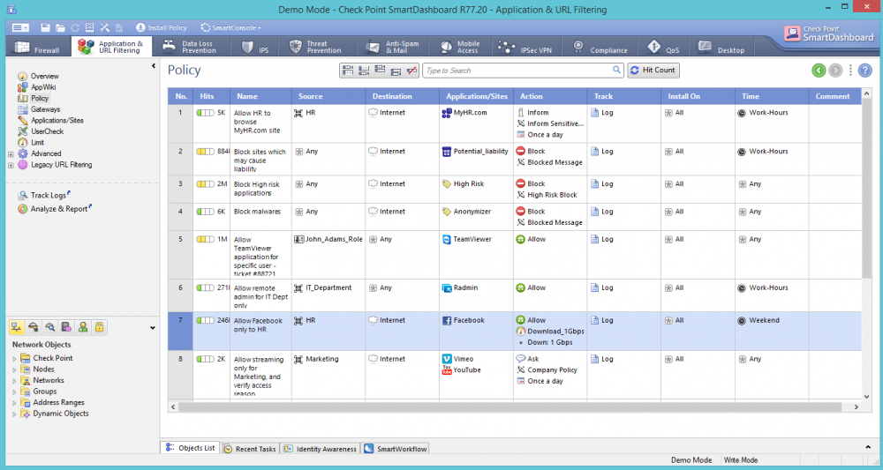883x470 pixels.
Task: Switch to the Firewall tab
Action: 38,48
